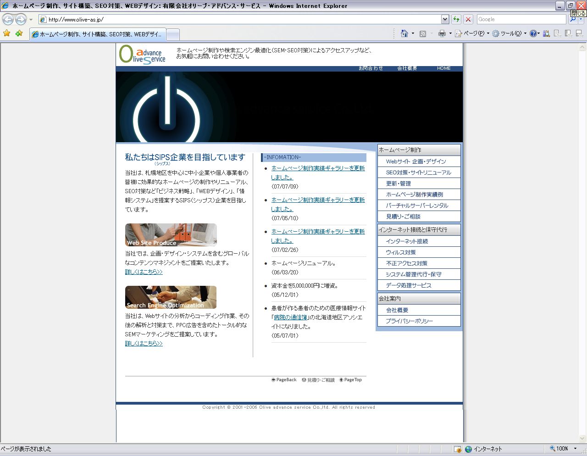
Task: Open the ツール(O) menu
Action: (x=509, y=33)
